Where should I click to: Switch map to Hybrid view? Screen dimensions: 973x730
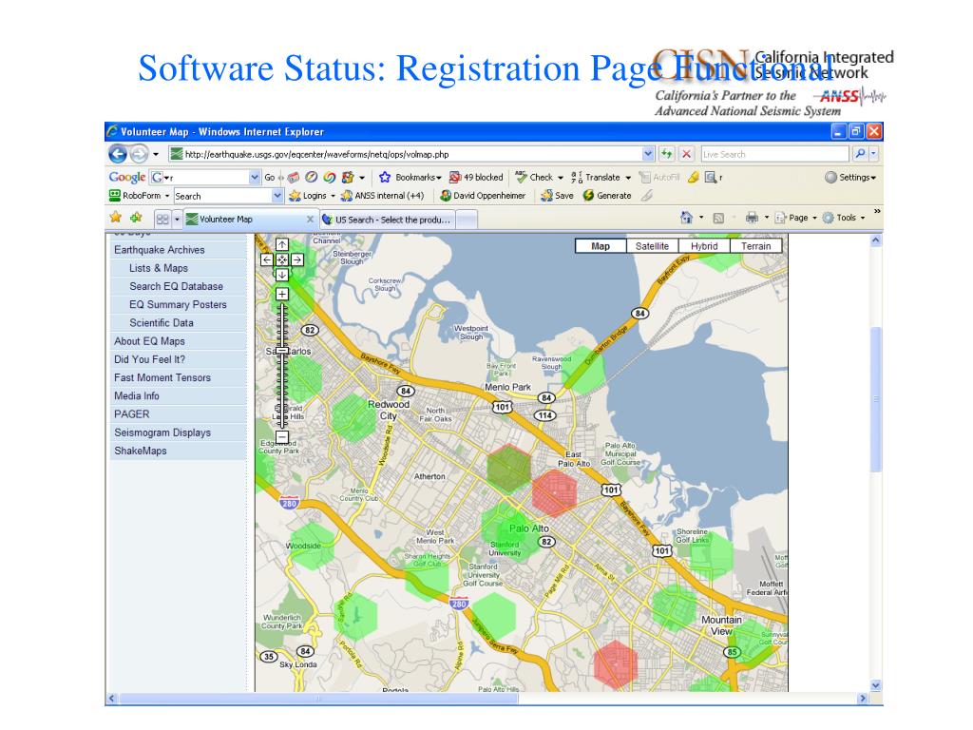[704, 246]
